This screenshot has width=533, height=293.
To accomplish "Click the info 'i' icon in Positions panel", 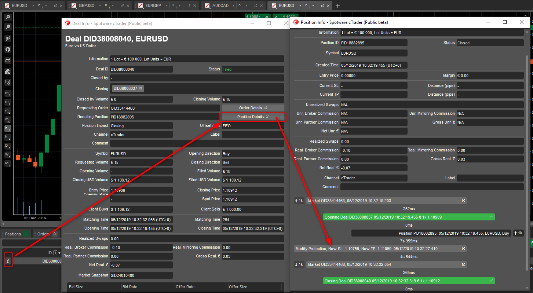I will [8, 261].
